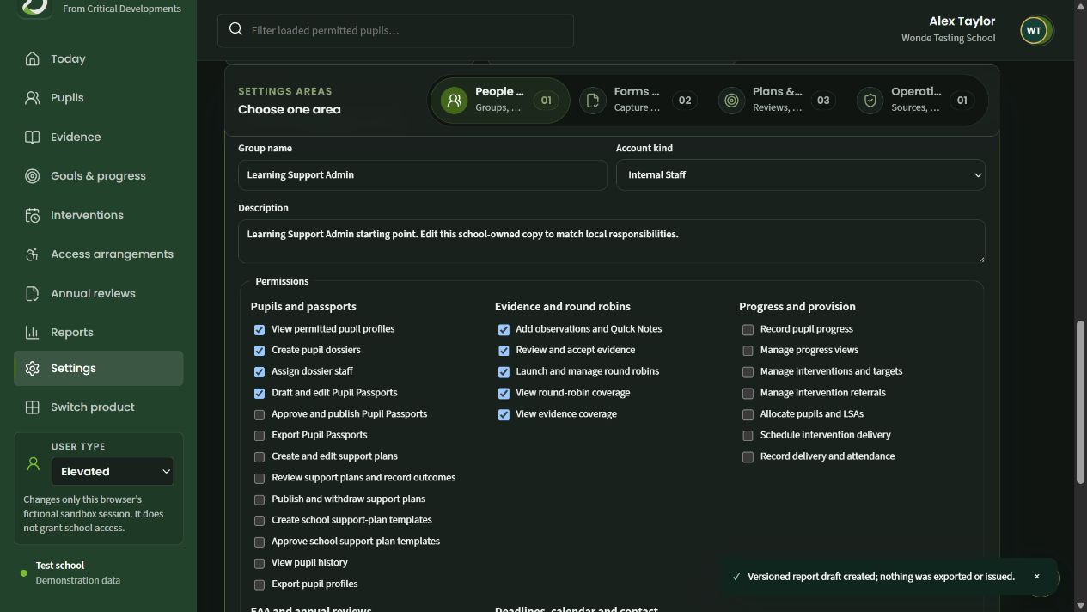
Task: Check Record delivery and attendance
Action: [x=748, y=457]
